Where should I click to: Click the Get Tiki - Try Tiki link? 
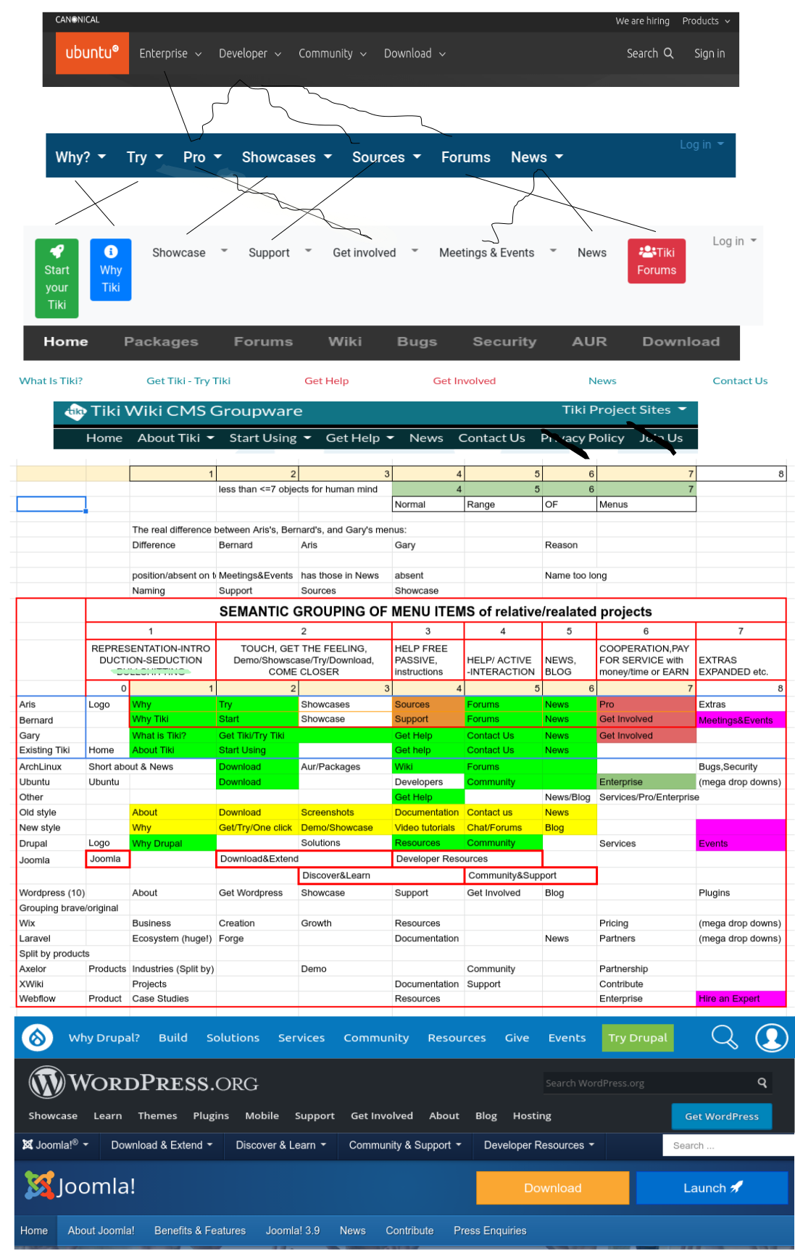click(188, 380)
